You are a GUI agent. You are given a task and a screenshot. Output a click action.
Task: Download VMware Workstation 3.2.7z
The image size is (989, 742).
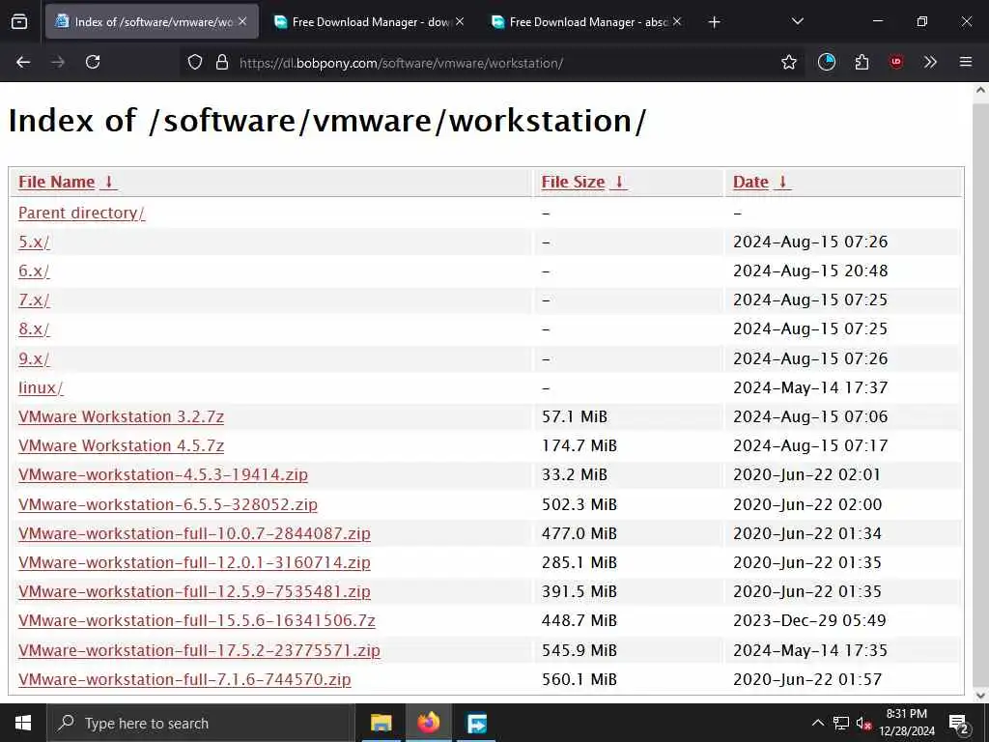pos(121,416)
